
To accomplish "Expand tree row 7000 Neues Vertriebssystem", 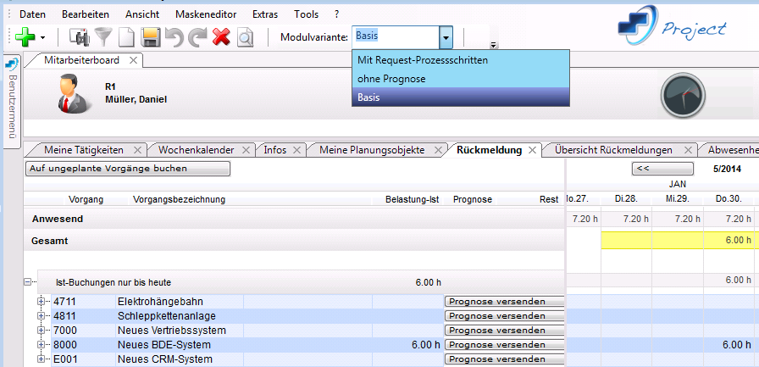I will 41,331.
